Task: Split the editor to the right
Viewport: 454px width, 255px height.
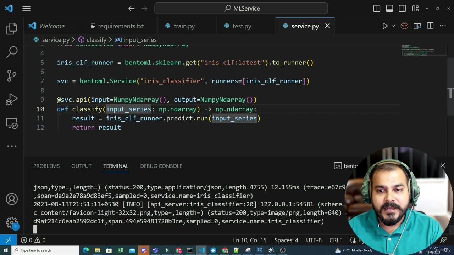Action: (430, 26)
